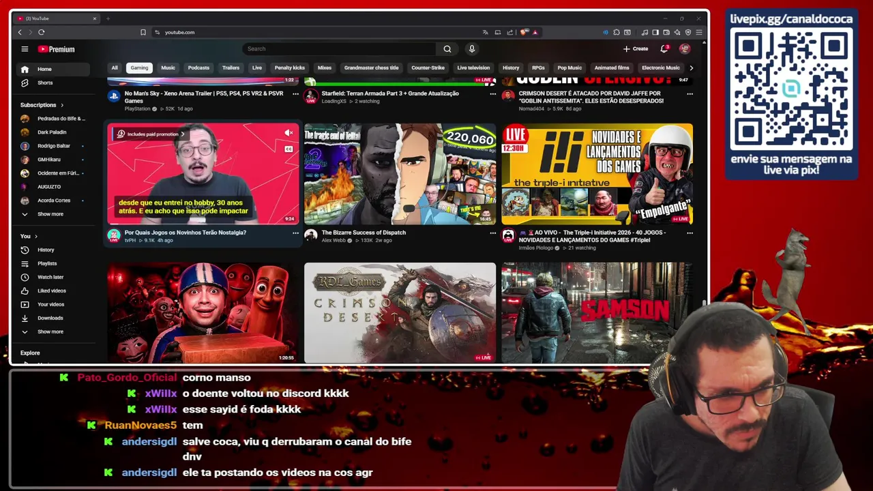Screen dimensions: 873x491
Task: Open the notifications bell
Action: tap(664, 49)
